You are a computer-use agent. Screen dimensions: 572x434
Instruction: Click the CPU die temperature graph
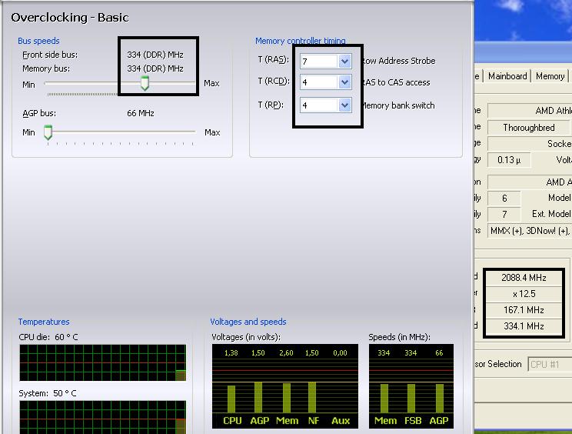click(102, 362)
